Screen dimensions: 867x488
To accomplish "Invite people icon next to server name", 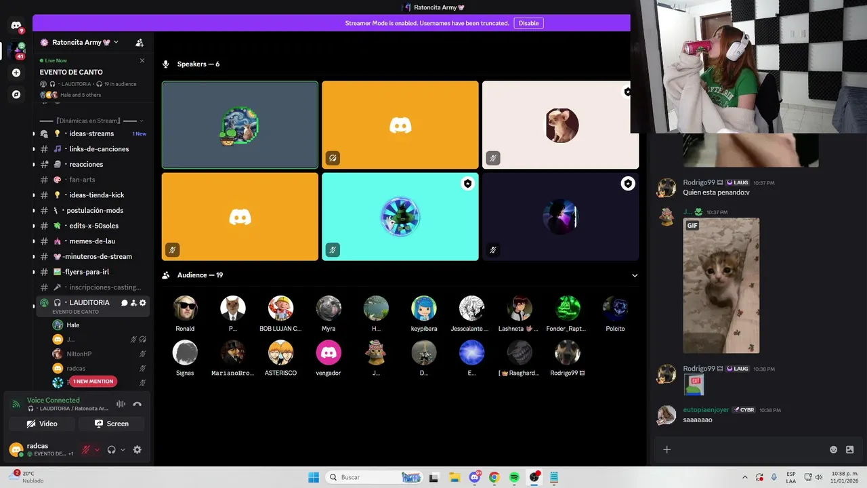I will point(140,42).
